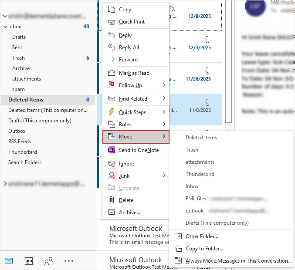Click the Reply All arrow icon

pos(112,47)
